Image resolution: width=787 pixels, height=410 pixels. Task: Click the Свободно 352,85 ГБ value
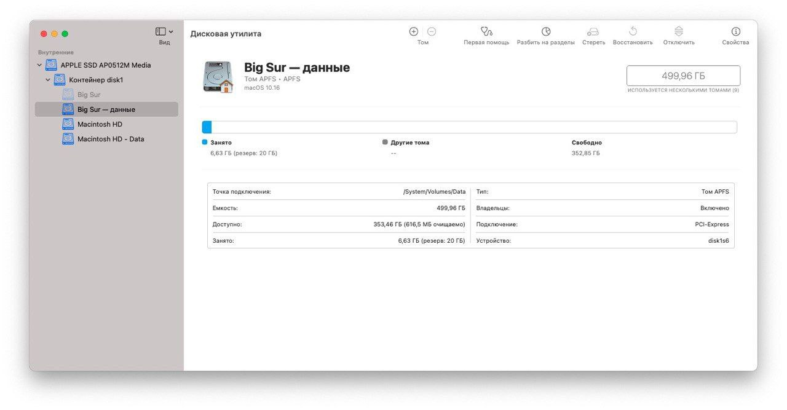(x=586, y=153)
